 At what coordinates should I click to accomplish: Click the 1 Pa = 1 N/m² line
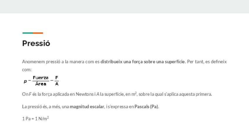(x=35, y=119)
